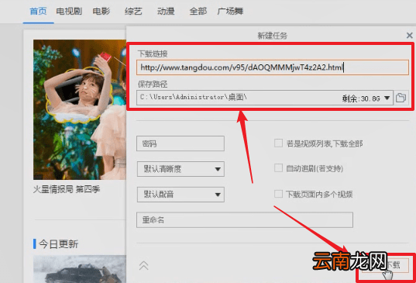Open 电视剧 tab
This screenshot has width=416, height=283.
(x=69, y=11)
